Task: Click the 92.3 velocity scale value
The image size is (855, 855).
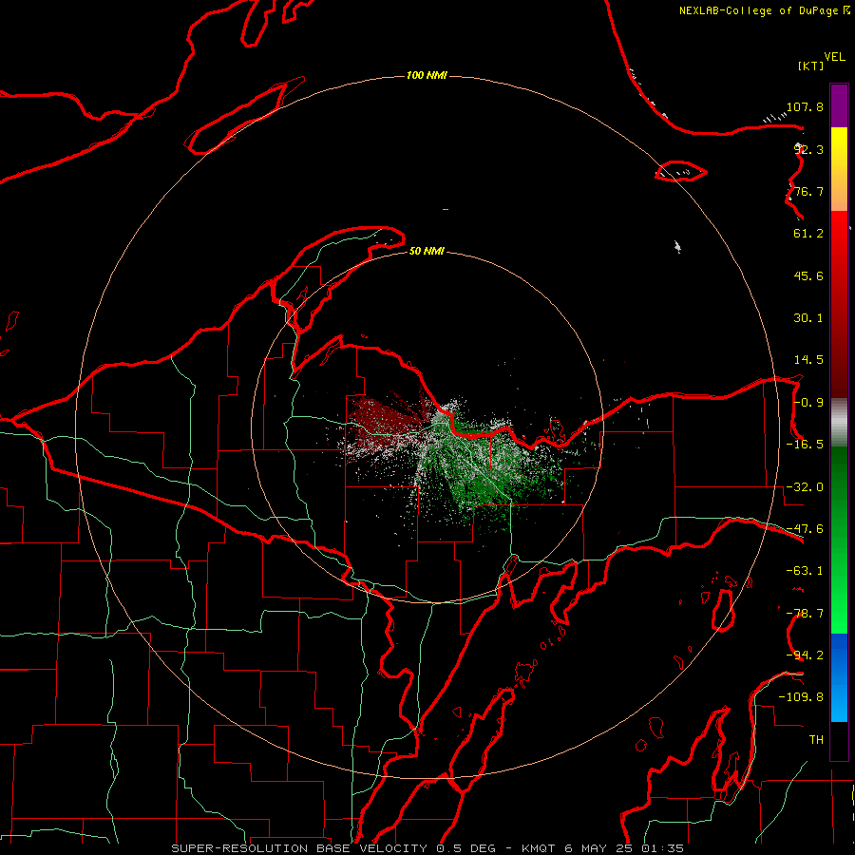Action: tap(808, 149)
